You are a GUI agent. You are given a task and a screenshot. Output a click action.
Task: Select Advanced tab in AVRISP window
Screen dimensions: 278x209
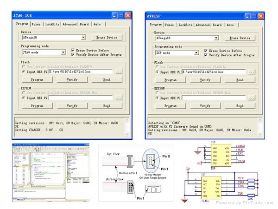pos(203,25)
